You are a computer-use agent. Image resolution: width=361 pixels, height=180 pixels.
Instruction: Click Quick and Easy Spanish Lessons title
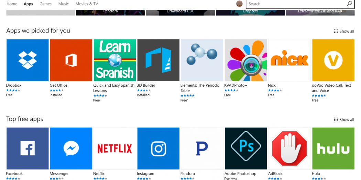click(x=114, y=88)
